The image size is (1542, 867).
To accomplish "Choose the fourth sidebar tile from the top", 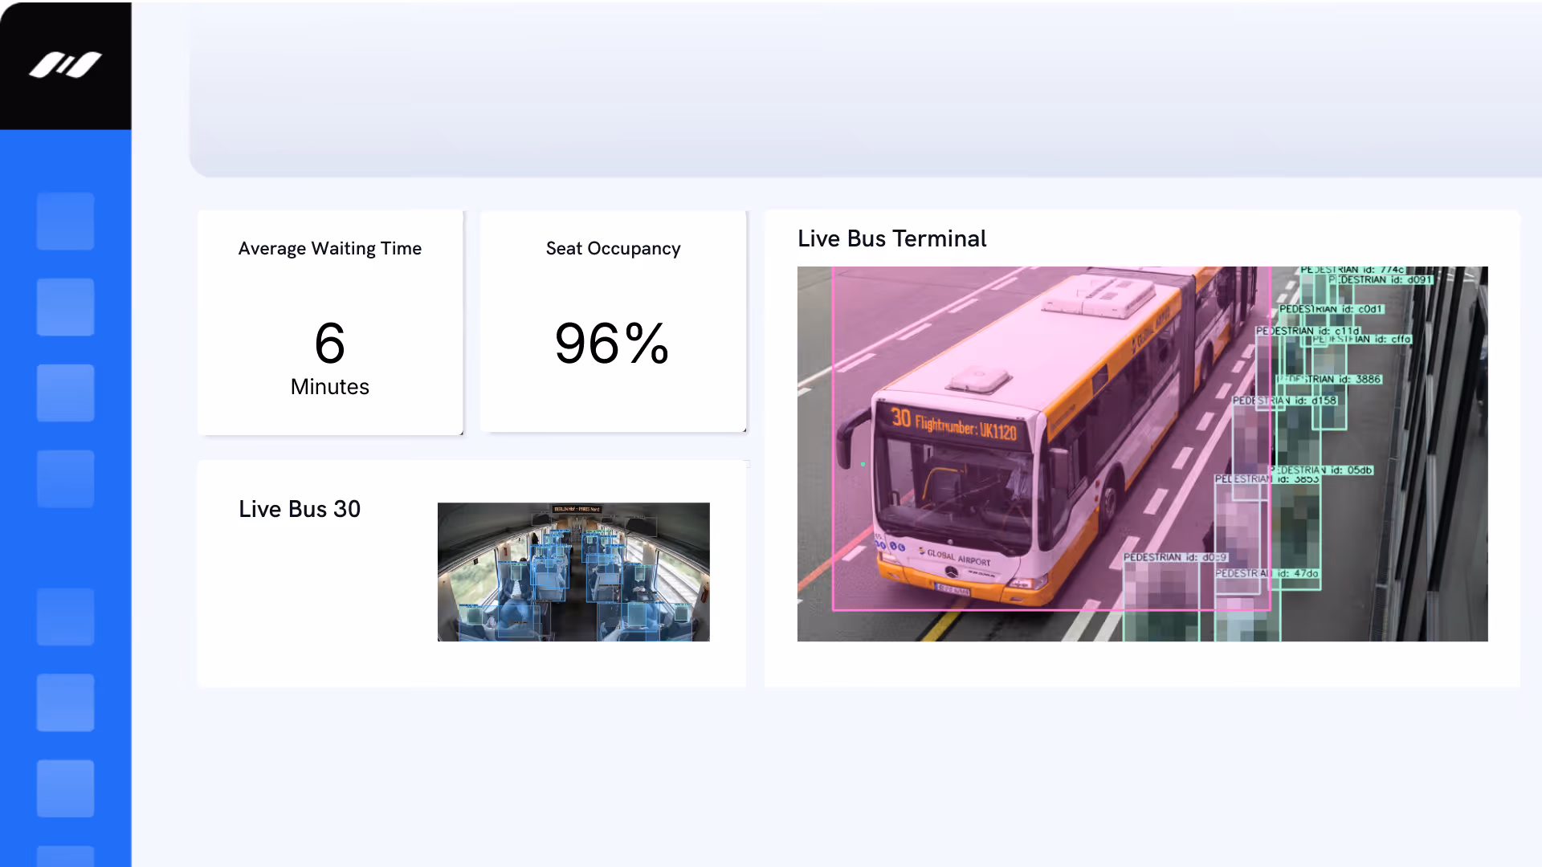I will (x=66, y=478).
